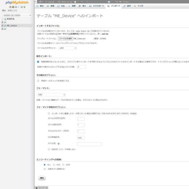Viewport: 189px width, 189px height.
Task: Click the 新規作成 tree link
Action: point(11,19)
